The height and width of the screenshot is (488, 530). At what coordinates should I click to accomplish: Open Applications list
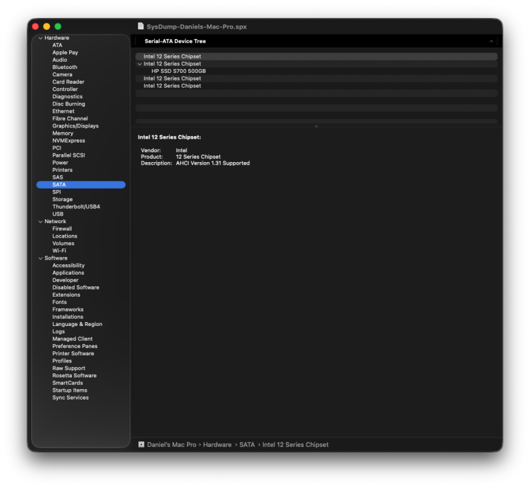click(x=68, y=273)
